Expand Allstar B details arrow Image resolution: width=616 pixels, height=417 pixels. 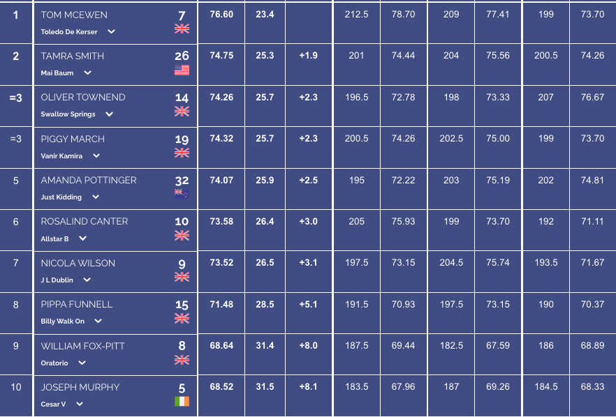click(x=82, y=238)
